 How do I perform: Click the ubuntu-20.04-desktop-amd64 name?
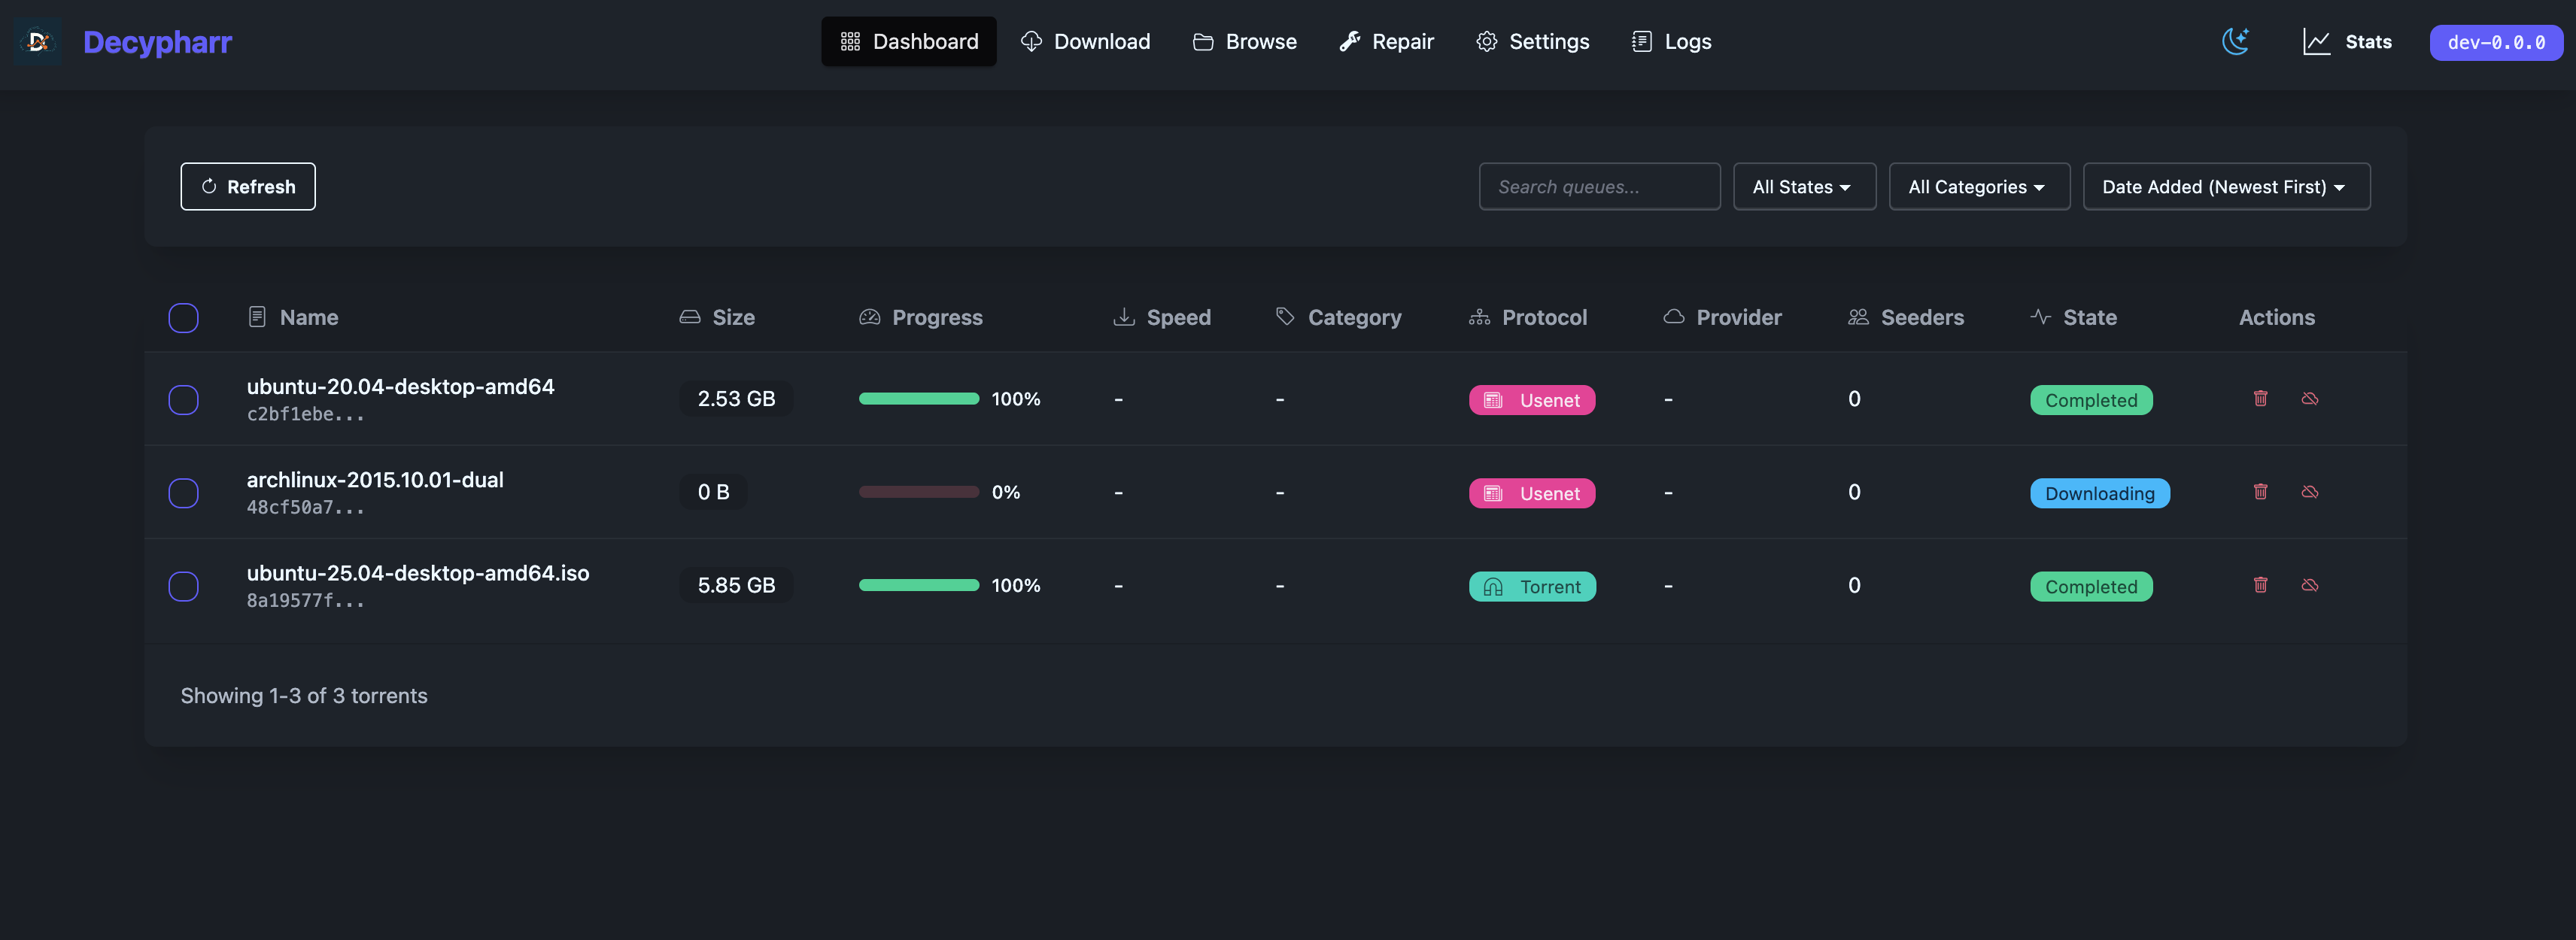point(400,387)
